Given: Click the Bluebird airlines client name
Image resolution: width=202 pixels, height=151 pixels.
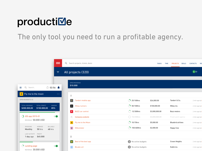Looking at the screenshot, I should pyautogui.click(x=176, y=123).
